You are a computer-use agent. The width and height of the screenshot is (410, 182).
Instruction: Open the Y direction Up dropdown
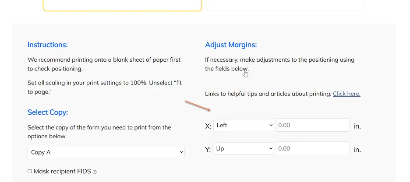pos(243,149)
